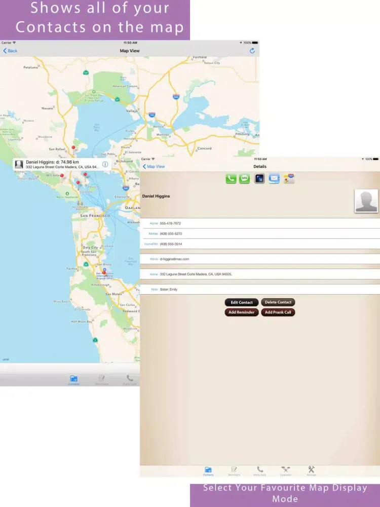
Task: Tap Daniel Higgins profile photo placeholder in Details
Action: pos(366,201)
